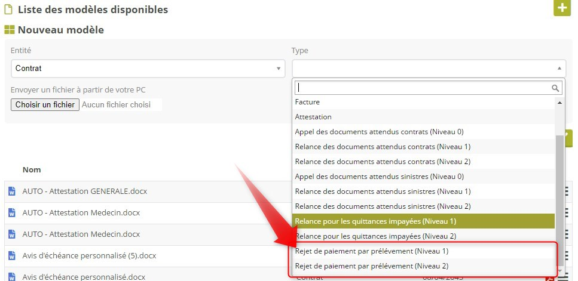Click into the Type search input field
Screen dimensions: 578x281
point(423,88)
